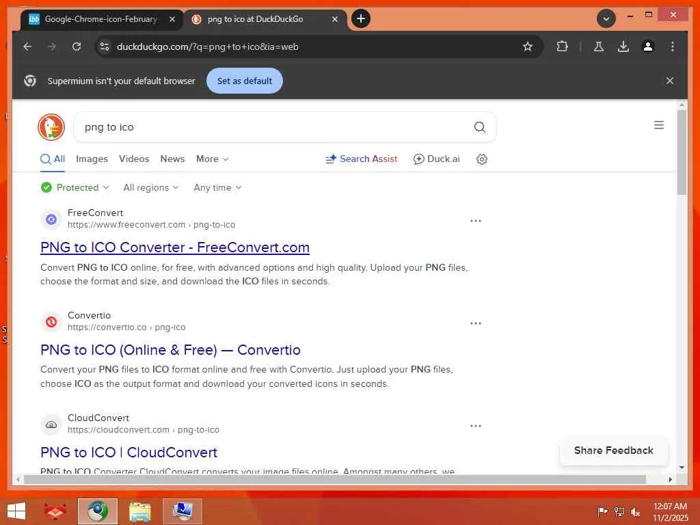Open more options for CloudConvert result
Screen dimensions: 700x525
point(476,426)
